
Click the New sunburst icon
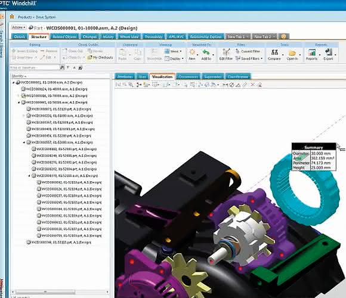coord(192,52)
